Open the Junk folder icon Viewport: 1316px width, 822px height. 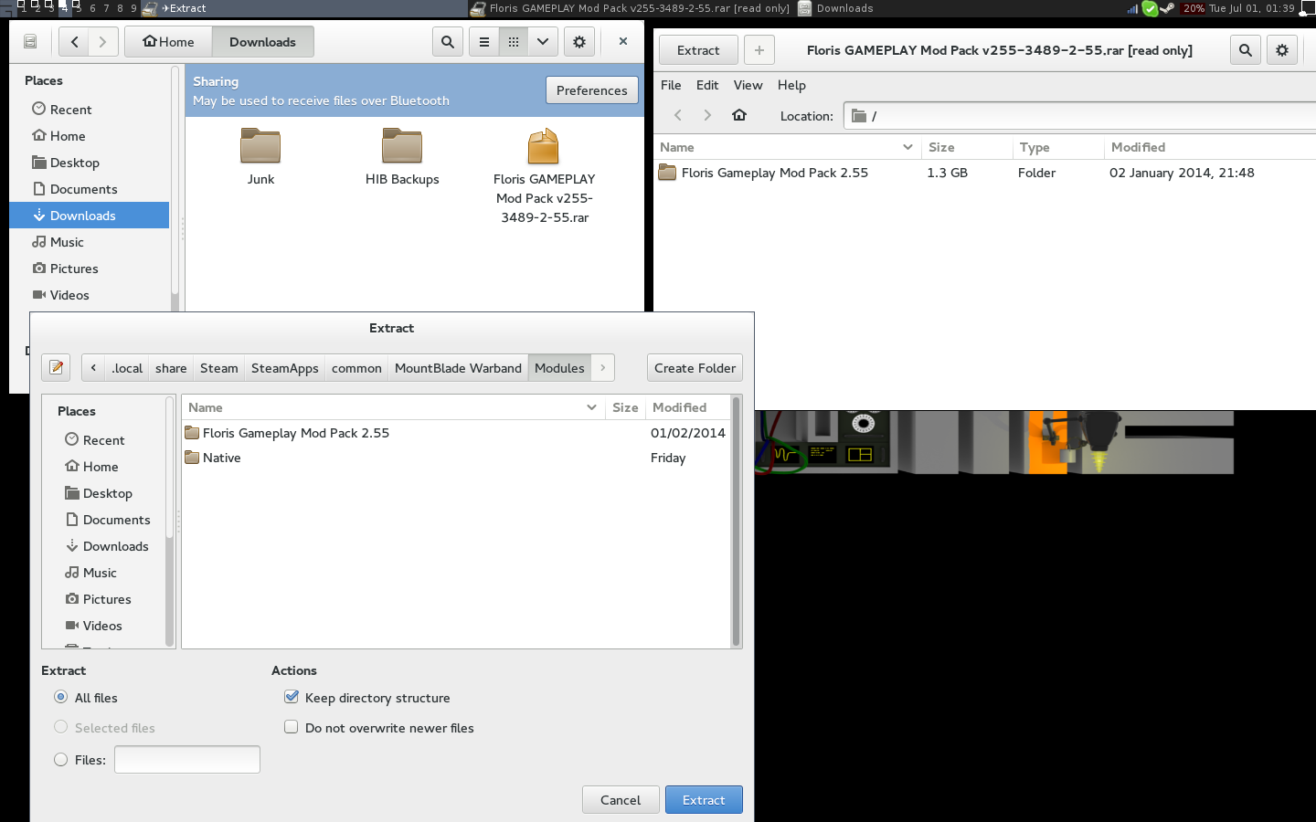point(260,146)
